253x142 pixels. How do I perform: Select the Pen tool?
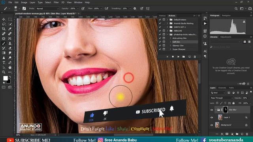10,63
